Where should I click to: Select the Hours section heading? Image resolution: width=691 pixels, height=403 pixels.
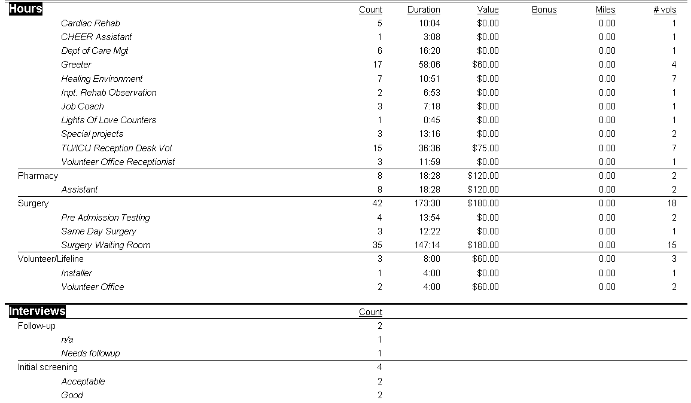[x=26, y=9]
